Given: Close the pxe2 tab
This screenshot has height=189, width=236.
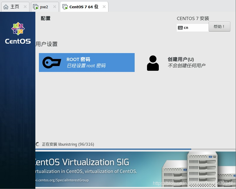Looking at the screenshot, I should (x=55, y=6).
